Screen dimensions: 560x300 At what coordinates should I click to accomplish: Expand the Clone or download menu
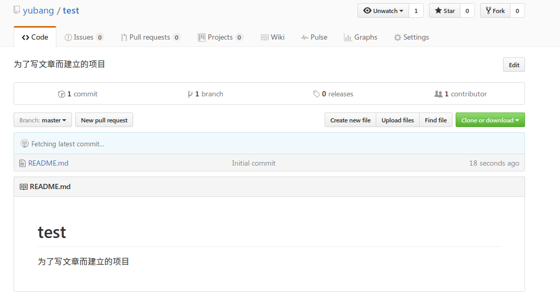click(490, 120)
